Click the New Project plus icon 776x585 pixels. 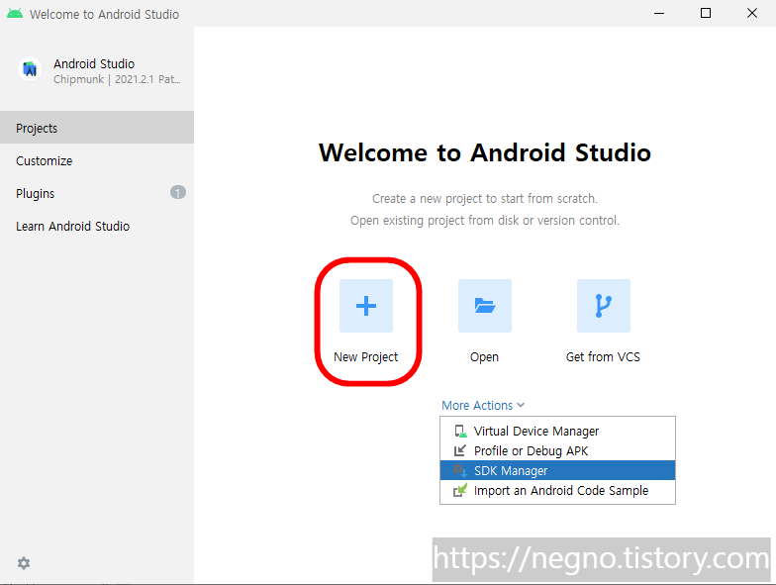click(x=366, y=306)
